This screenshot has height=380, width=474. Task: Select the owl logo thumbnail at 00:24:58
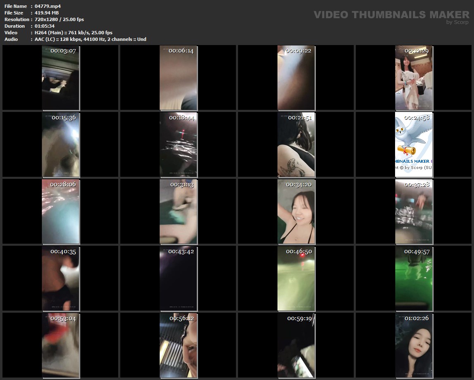tap(414, 145)
